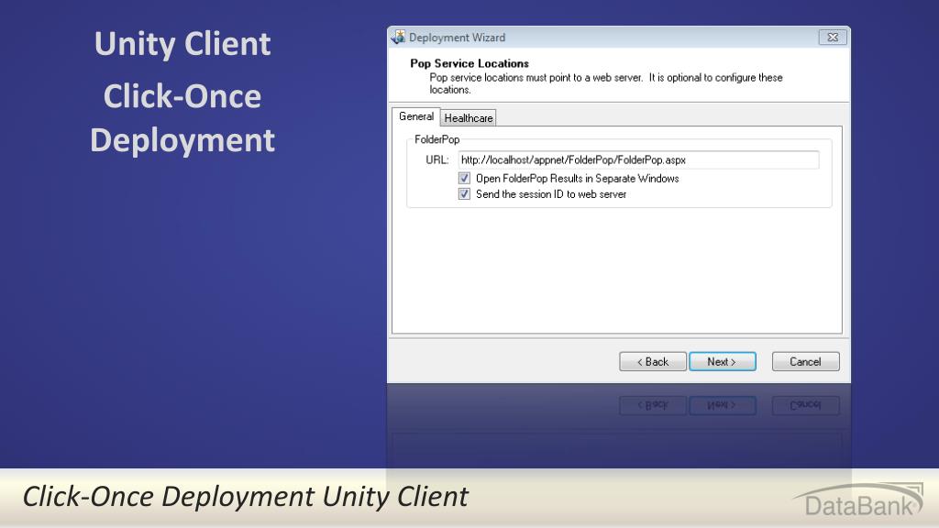Viewport: 939px width, 528px height.
Task: Uncheck Open FolderPop Results in Separate Windows
Action: click(x=464, y=179)
